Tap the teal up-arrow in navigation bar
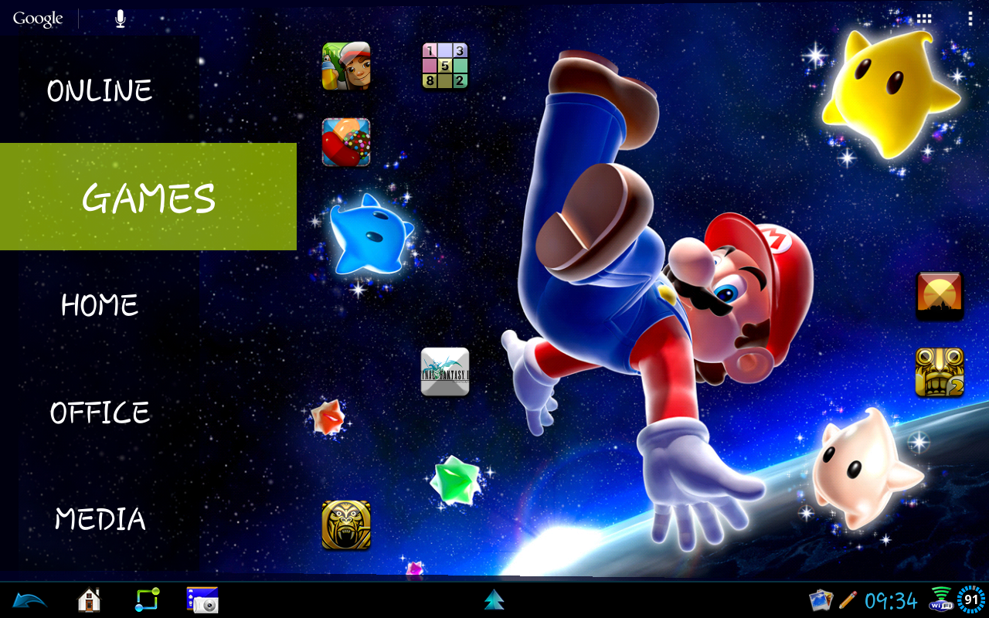 coord(494,599)
